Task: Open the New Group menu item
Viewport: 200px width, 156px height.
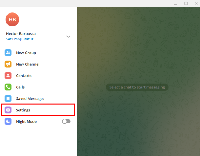Action: point(38,53)
